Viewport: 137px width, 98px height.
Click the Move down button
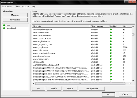pyautogui.click(x=15, y=20)
